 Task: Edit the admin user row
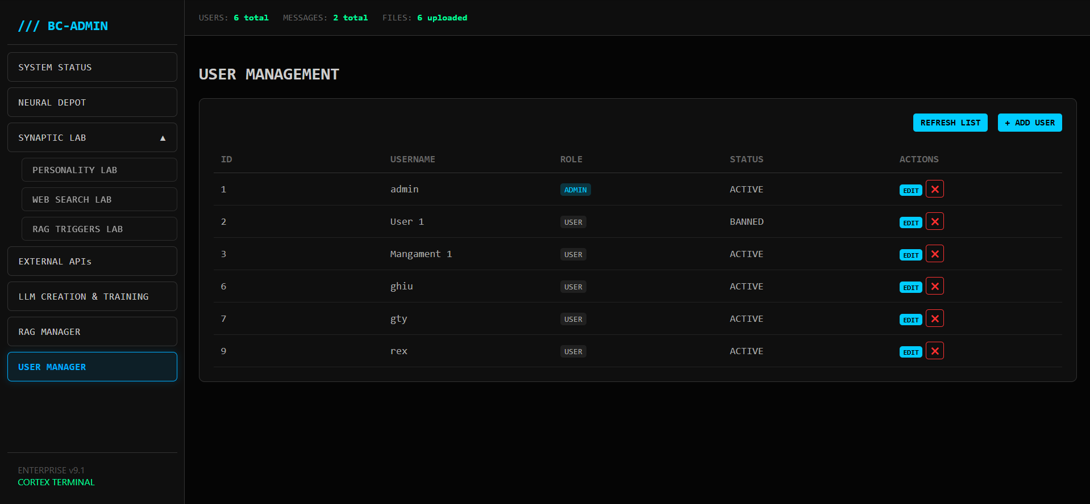click(x=910, y=190)
